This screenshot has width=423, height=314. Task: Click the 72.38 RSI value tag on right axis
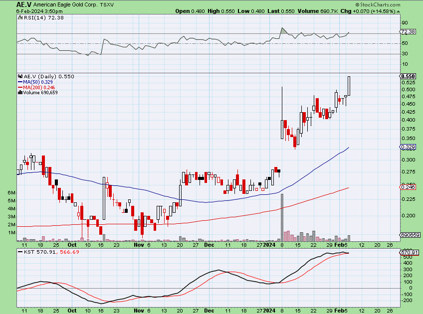(408, 32)
